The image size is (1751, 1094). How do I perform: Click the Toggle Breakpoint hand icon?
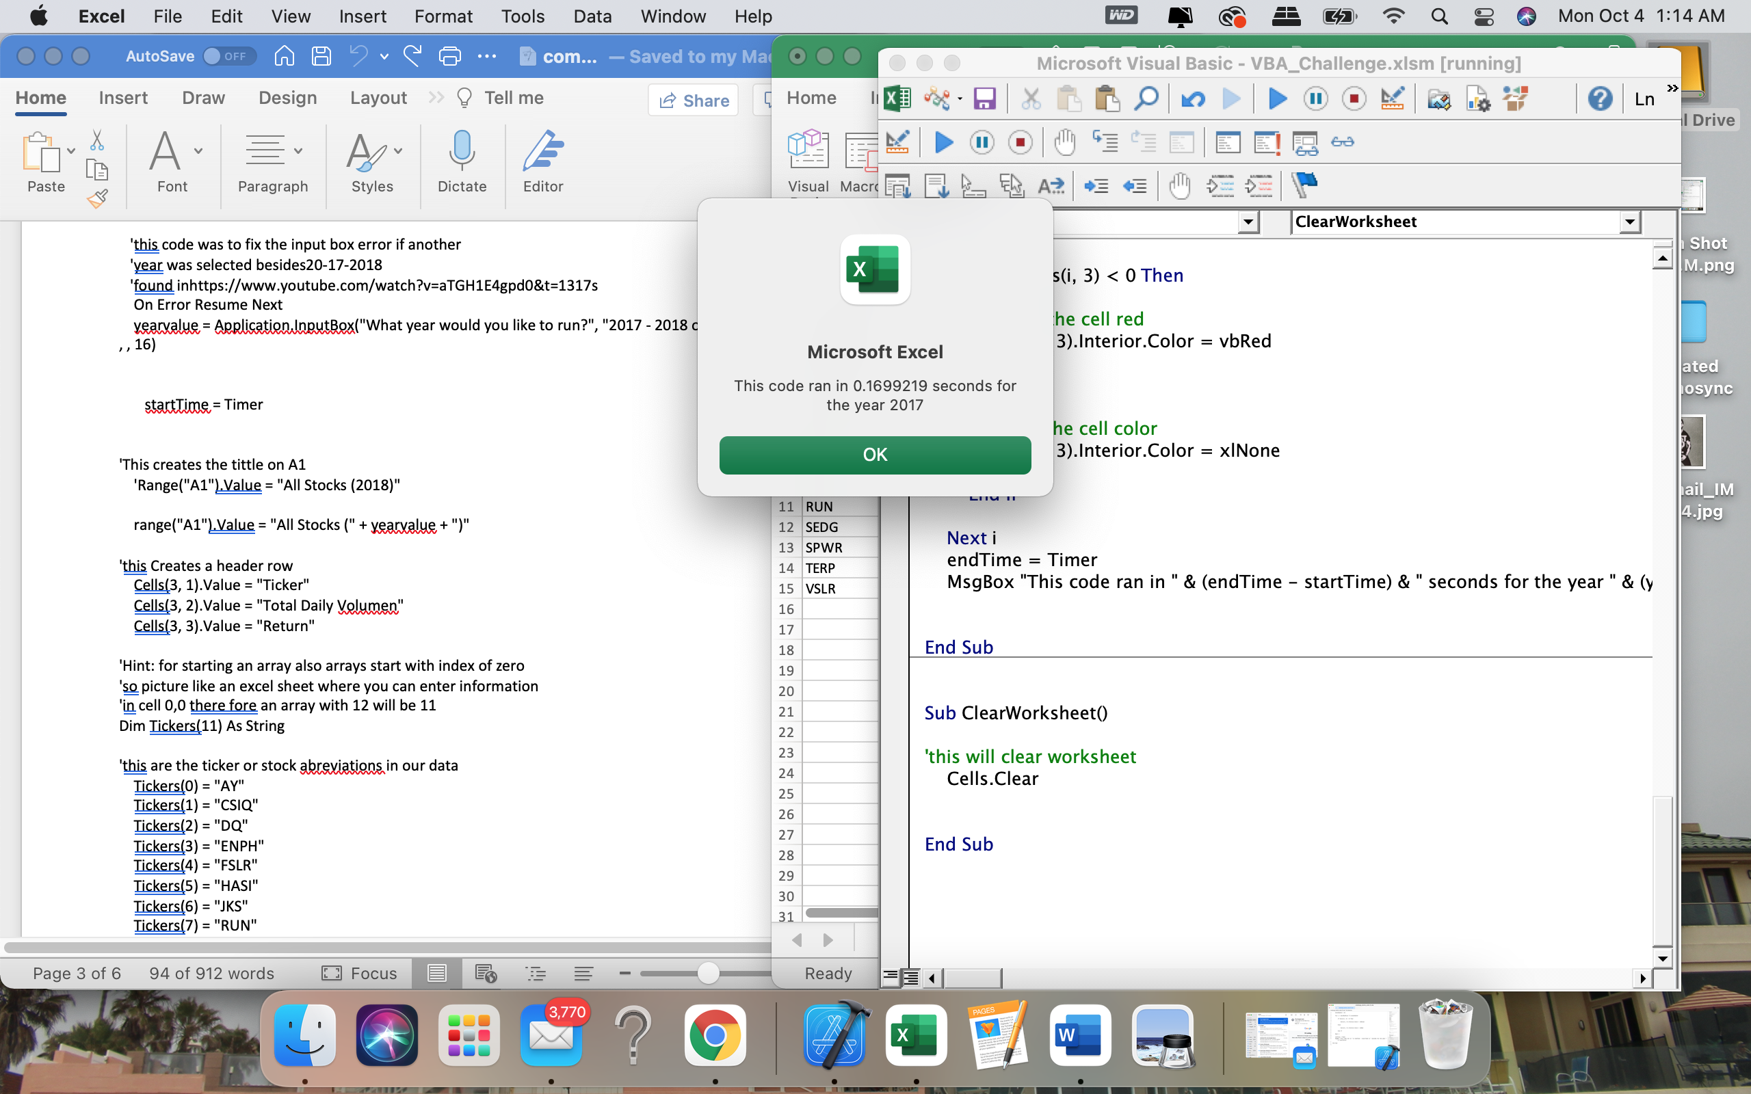pos(1064,142)
